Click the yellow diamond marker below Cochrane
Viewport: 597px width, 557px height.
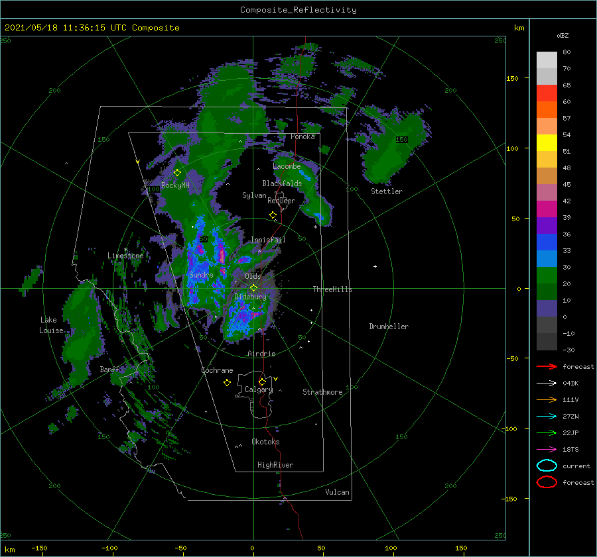pos(227,383)
